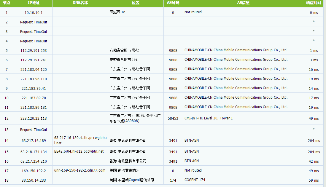
Task: Click IP 221.183.94.125 in row 7
Action: pyautogui.click(x=34, y=70)
